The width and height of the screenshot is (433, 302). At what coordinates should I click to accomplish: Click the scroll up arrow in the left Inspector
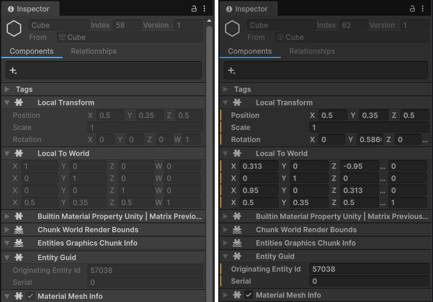point(209,21)
